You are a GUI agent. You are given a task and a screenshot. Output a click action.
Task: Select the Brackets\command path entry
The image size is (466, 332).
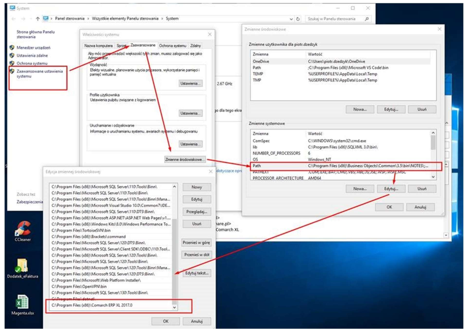tap(111, 237)
